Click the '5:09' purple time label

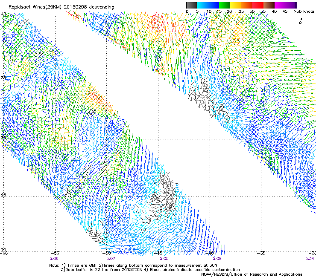pos(217,258)
